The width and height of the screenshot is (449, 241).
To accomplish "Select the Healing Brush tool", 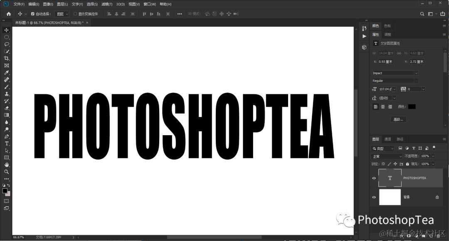I will (6, 80).
